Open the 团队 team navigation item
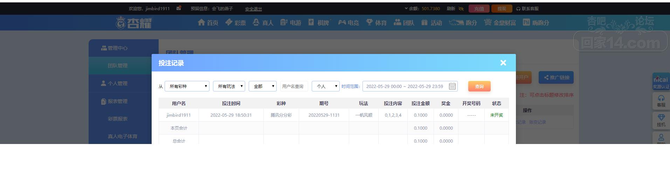This screenshot has width=670, height=192. tap(404, 22)
